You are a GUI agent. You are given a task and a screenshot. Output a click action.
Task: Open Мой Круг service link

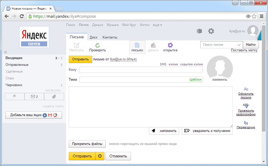point(129,25)
